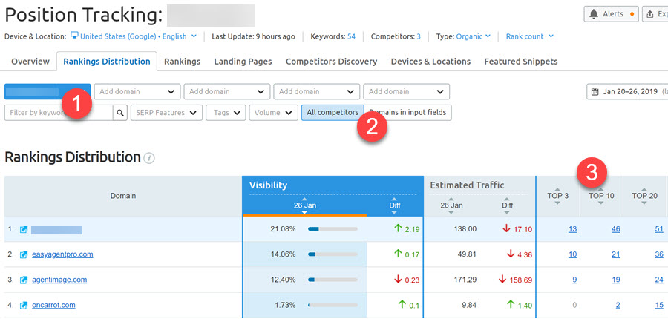Open external link icon next to oncarrot.com
The height and width of the screenshot is (319, 668).
pyautogui.click(x=24, y=305)
